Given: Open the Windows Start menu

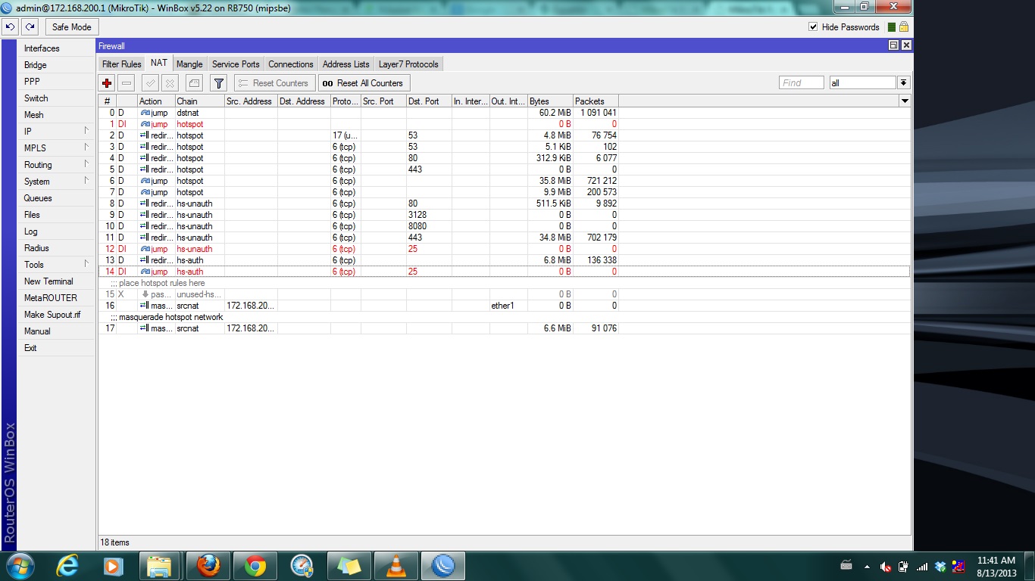Looking at the screenshot, I should [x=19, y=566].
